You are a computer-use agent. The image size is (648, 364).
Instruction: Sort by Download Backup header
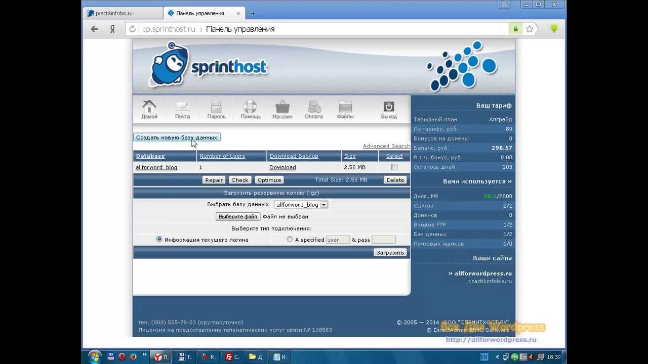(x=294, y=156)
